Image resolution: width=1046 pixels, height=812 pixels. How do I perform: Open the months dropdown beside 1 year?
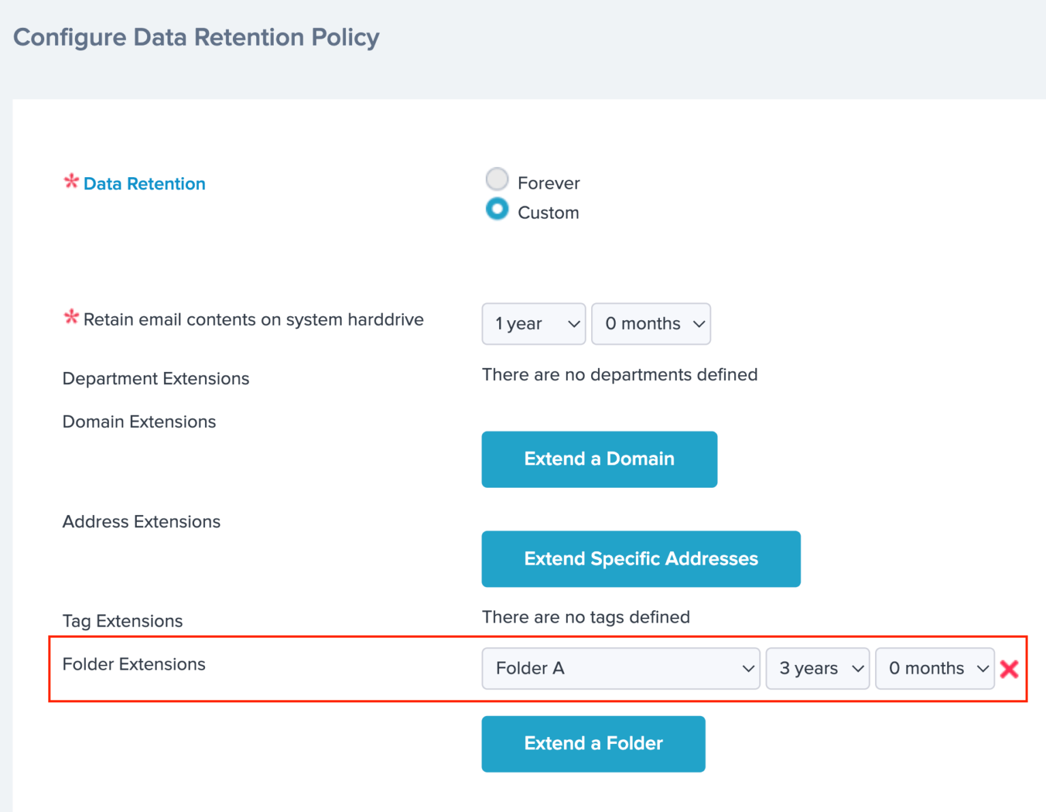coord(650,324)
